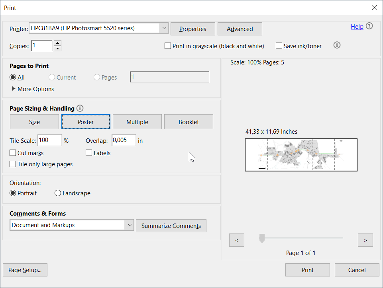
Task: Open Acrobat Help via the question mark icon
Action: click(369, 26)
